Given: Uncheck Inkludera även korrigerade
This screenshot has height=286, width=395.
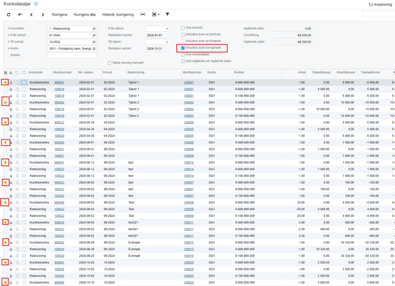Looking at the screenshot, I should coord(183,48).
